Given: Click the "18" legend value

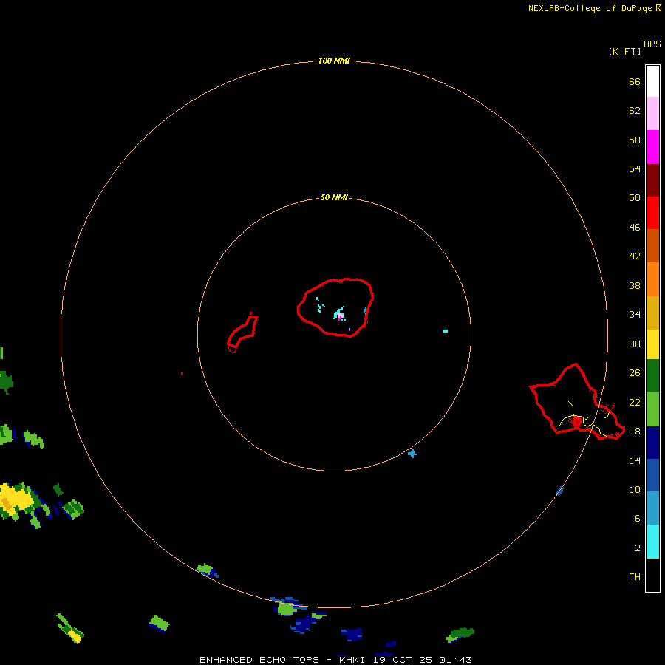Looking at the screenshot, I should point(635,432).
